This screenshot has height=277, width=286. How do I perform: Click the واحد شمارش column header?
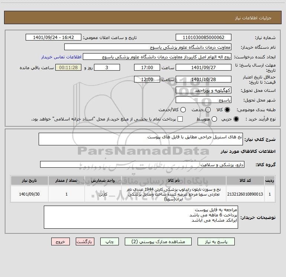click(103, 180)
